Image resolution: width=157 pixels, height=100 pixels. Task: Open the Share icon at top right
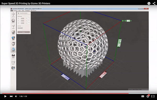tap(154, 3)
